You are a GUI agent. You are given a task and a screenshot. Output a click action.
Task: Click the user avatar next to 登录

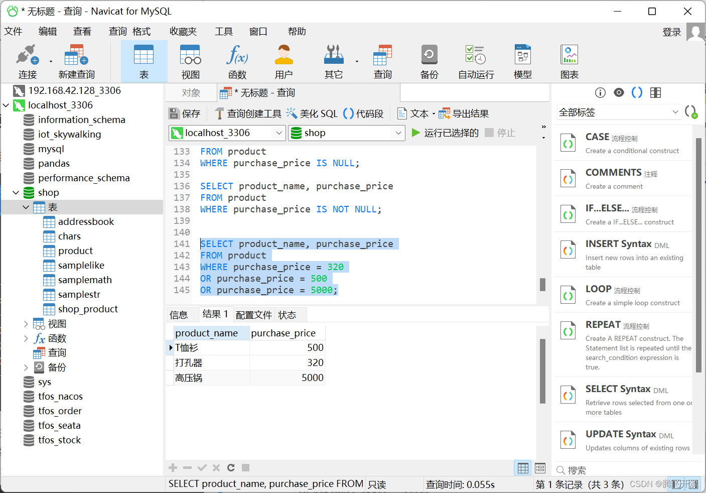[695, 32]
